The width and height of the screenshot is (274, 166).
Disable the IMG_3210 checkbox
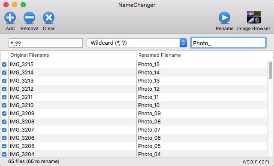tap(4, 105)
